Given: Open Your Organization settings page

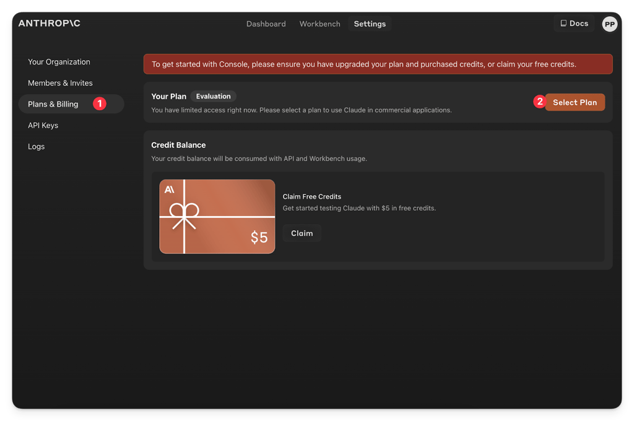Looking at the screenshot, I should [x=59, y=62].
